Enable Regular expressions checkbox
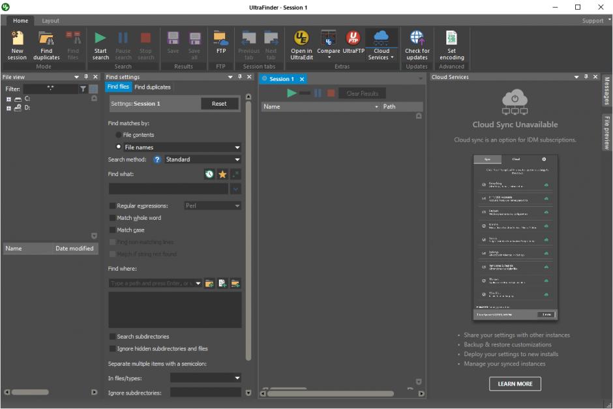Viewport: 613px width, 409px height. (112, 205)
